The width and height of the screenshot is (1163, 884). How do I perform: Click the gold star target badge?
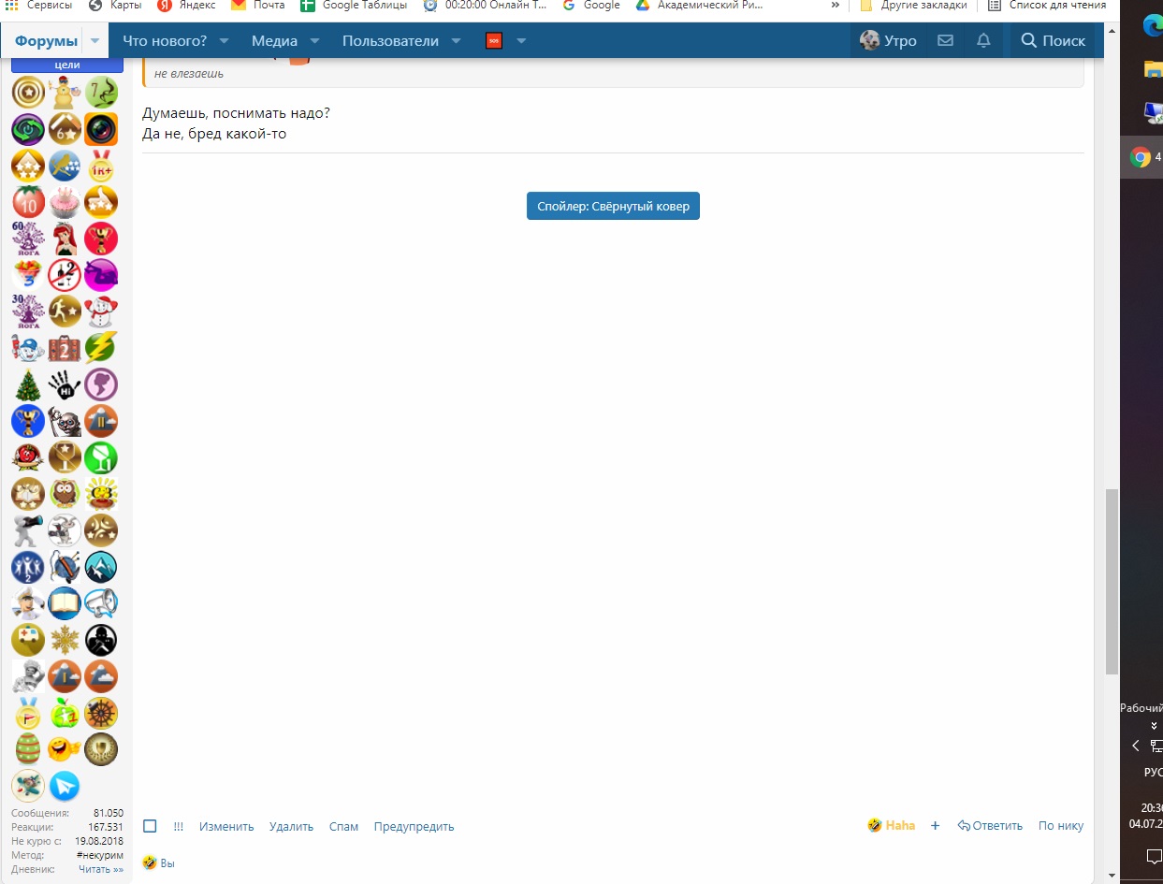point(28,93)
